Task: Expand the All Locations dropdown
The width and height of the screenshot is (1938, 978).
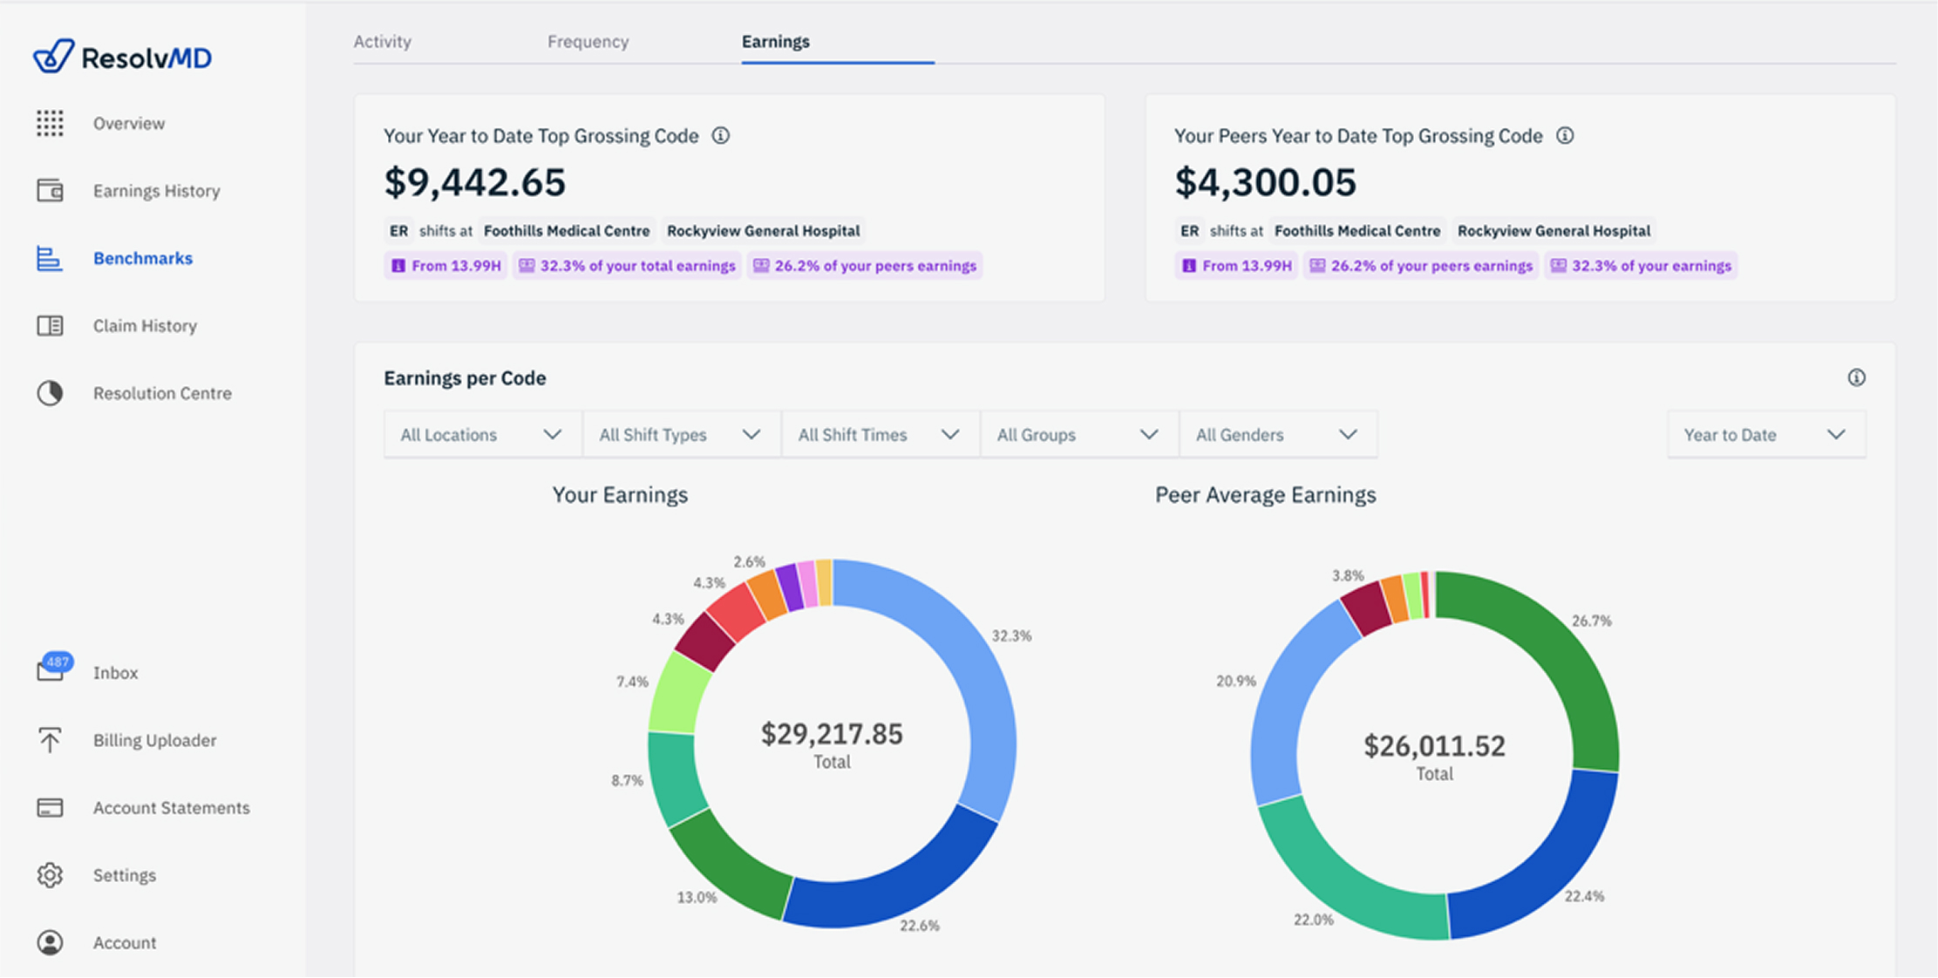Action: pos(481,434)
